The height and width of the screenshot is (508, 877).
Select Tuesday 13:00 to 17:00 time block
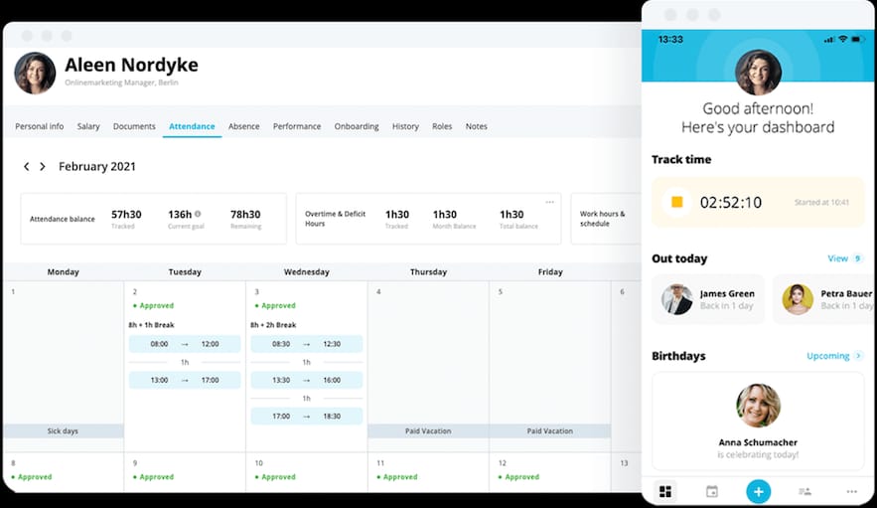coord(185,380)
